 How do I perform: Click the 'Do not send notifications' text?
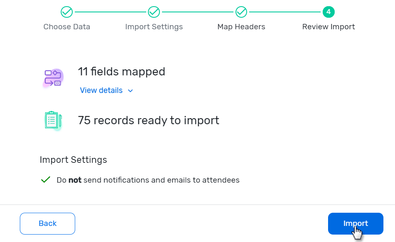(x=148, y=180)
